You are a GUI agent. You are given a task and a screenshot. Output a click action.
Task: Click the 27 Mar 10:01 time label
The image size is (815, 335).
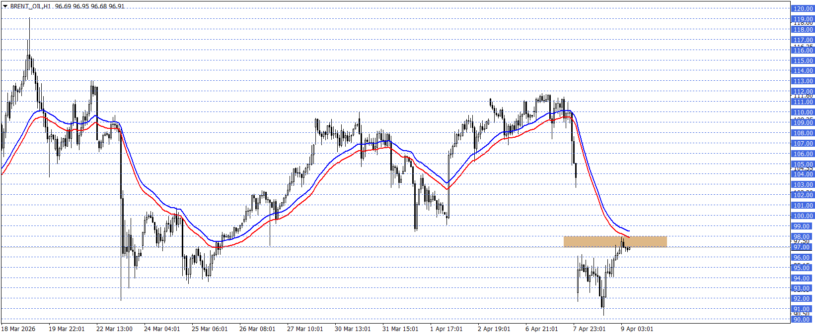pos(305,329)
